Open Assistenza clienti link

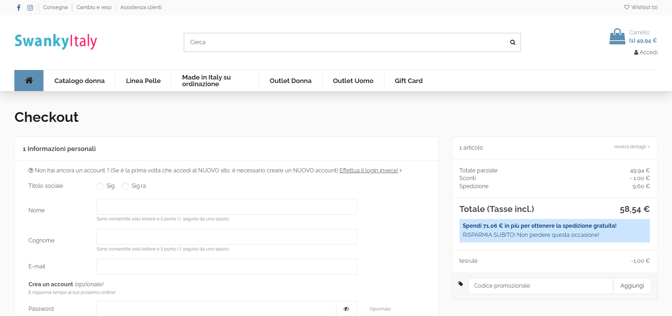click(141, 7)
